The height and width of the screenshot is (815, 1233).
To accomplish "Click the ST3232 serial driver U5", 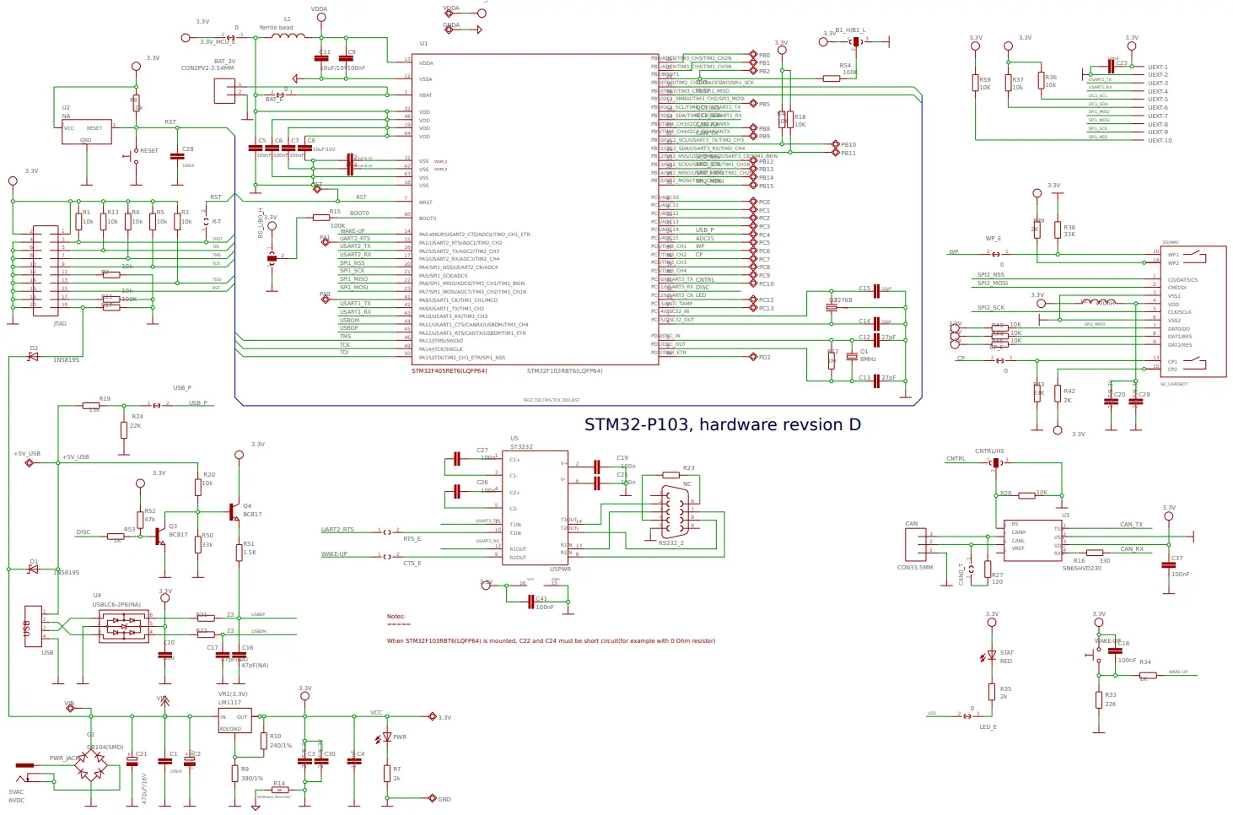I will (x=533, y=506).
